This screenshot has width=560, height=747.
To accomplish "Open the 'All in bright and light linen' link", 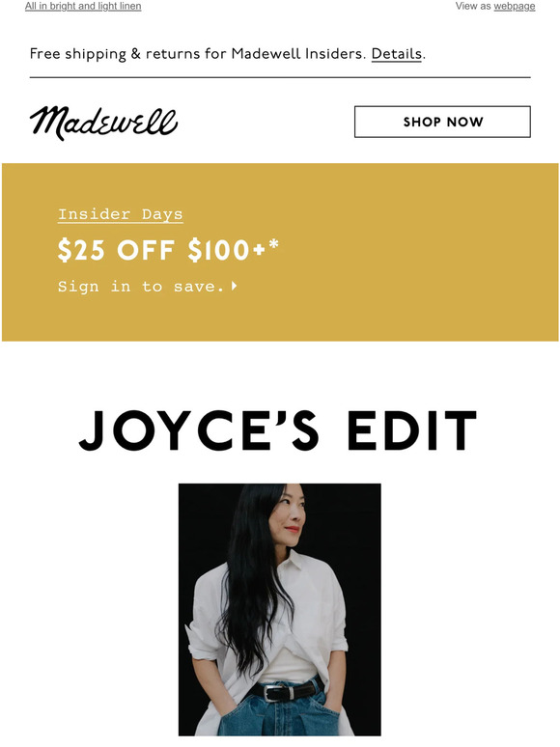I will (83, 6).
